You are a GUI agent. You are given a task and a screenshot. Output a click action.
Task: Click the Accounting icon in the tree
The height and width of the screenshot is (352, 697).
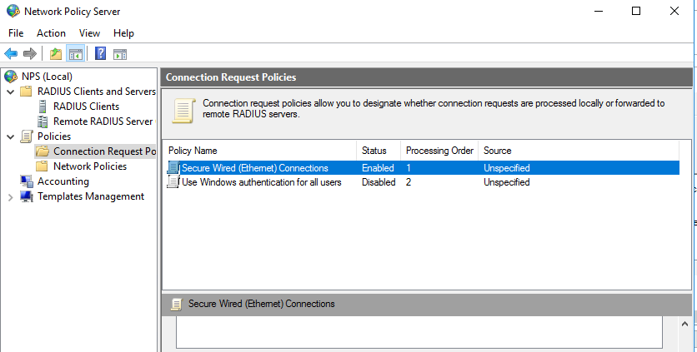(x=27, y=181)
